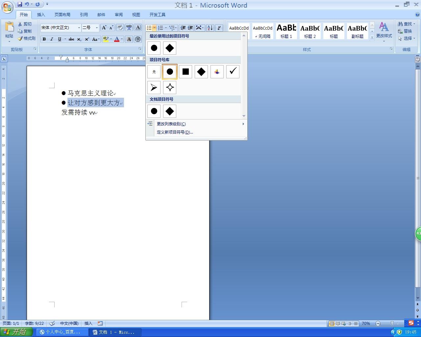Image resolution: width=421 pixels, height=337 pixels.
Task: Select diamond bullet from bullet library
Action: click(201, 72)
